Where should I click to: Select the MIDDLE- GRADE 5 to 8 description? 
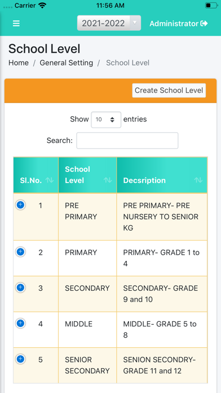[160, 329]
